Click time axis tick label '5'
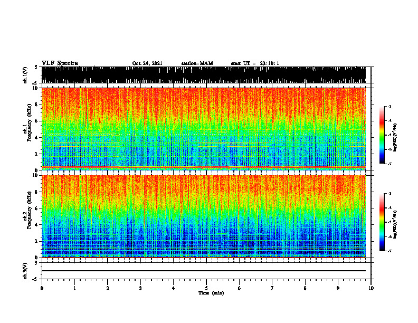This screenshot has height=323, width=418. [x=206, y=288]
